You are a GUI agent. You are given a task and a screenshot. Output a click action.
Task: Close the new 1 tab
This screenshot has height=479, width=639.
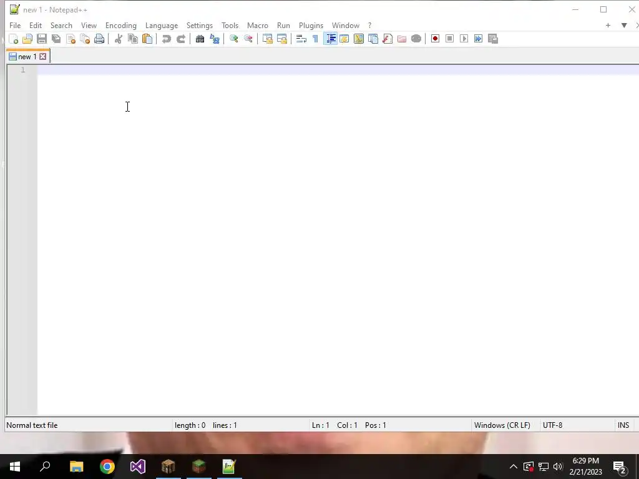coord(43,57)
